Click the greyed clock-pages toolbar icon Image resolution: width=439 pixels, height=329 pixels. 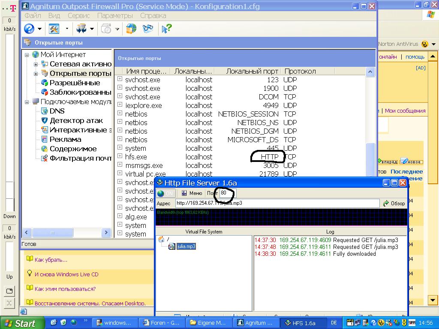[106, 29]
